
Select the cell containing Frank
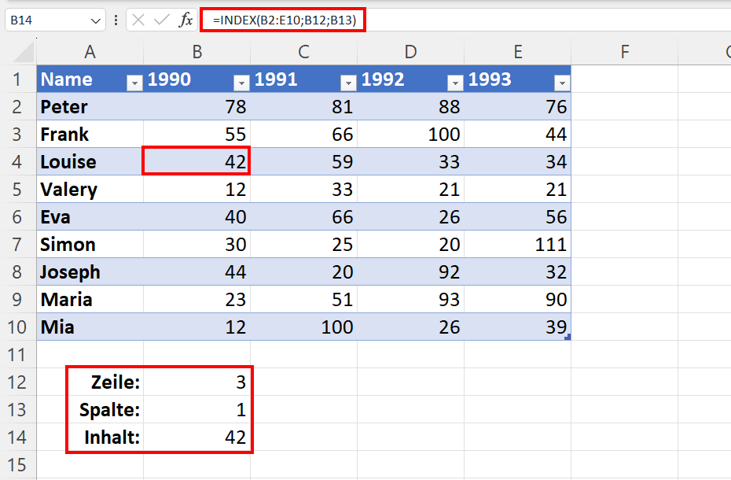(90, 134)
